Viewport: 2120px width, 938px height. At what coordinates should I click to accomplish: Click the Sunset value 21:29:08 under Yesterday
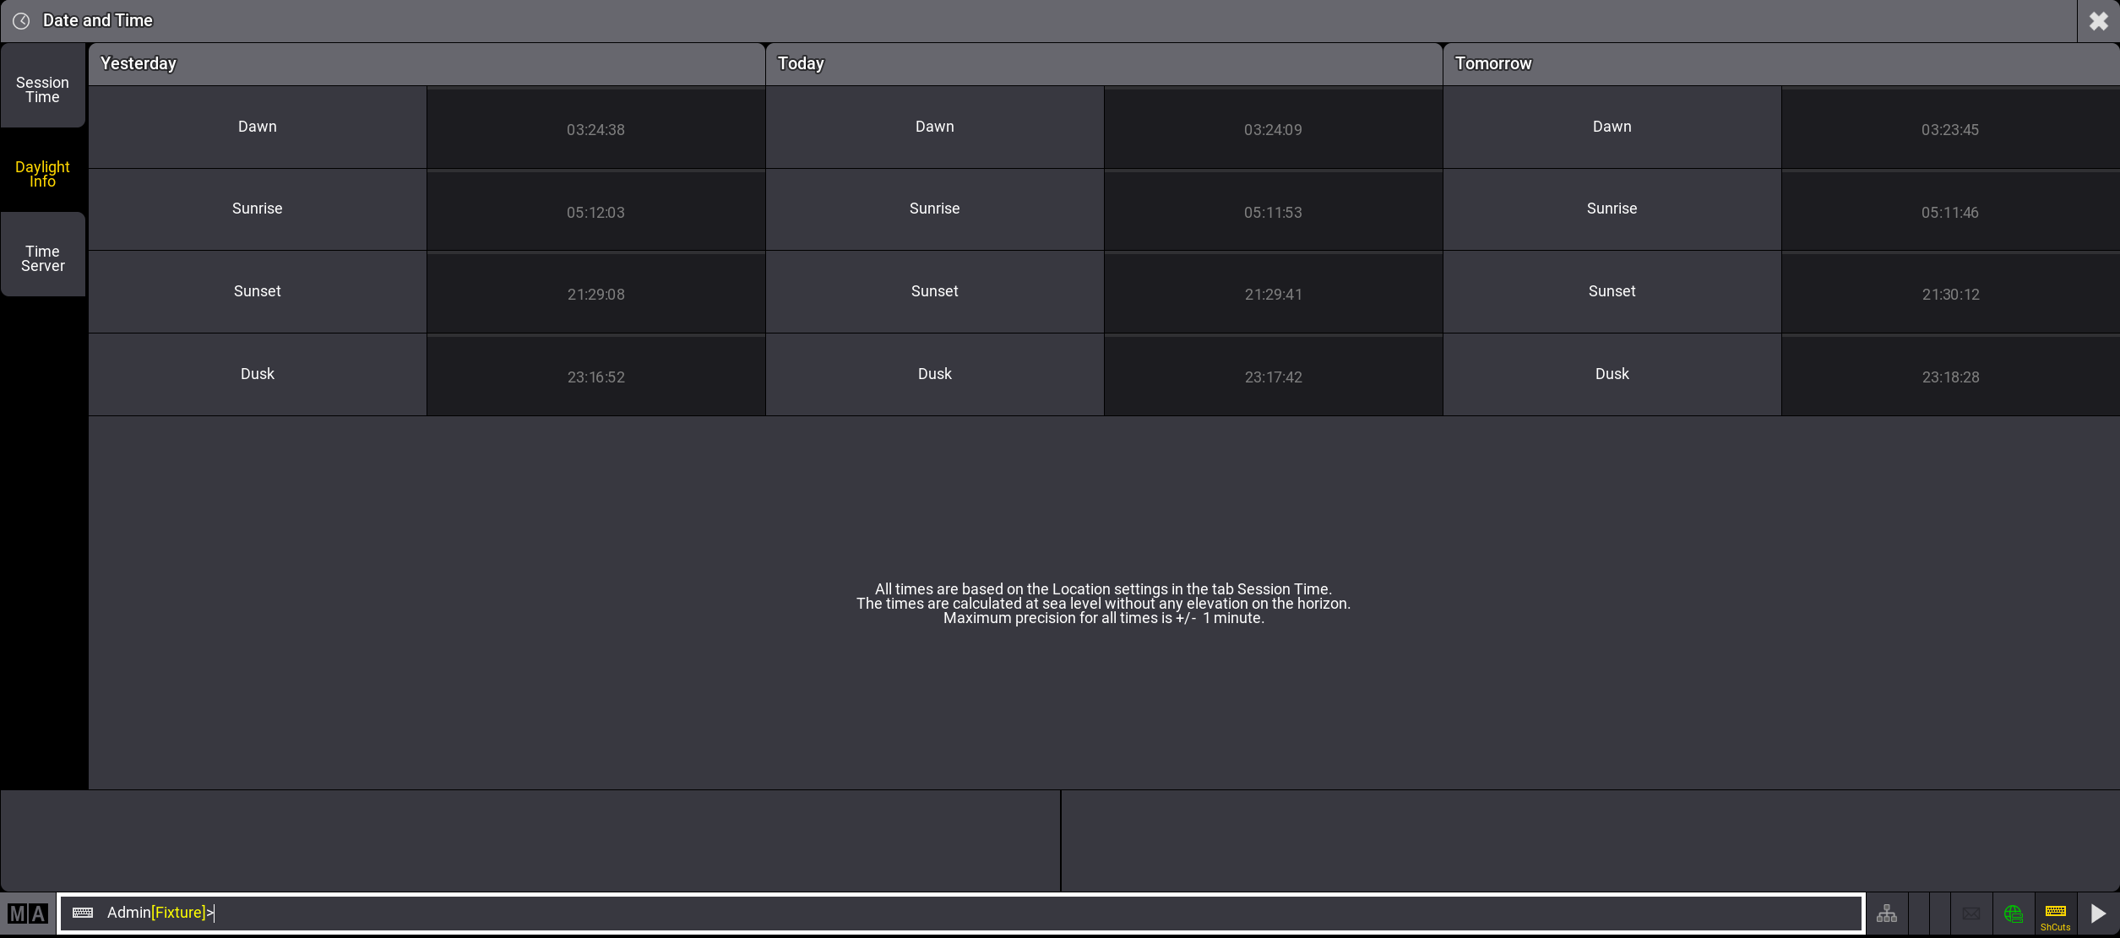click(x=595, y=293)
